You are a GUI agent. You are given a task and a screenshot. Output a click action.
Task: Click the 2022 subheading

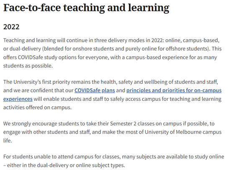tap(11, 27)
